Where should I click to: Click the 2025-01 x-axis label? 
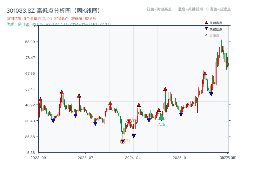click(x=180, y=158)
